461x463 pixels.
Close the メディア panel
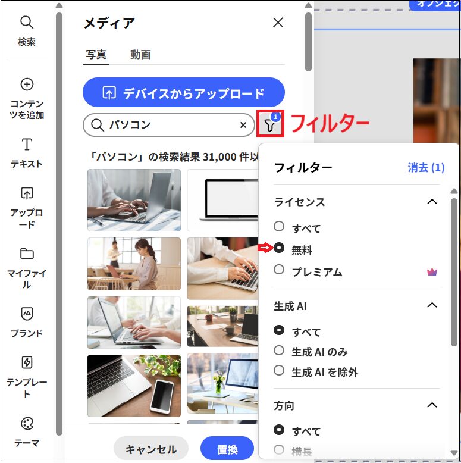(278, 23)
